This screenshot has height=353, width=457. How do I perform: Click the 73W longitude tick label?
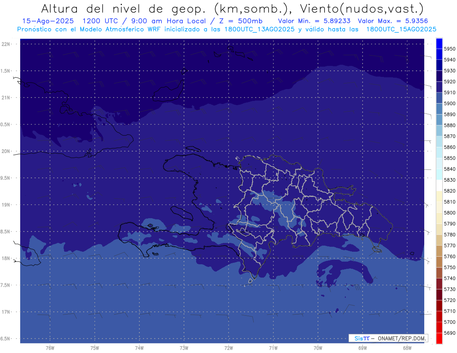click(x=184, y=348)
